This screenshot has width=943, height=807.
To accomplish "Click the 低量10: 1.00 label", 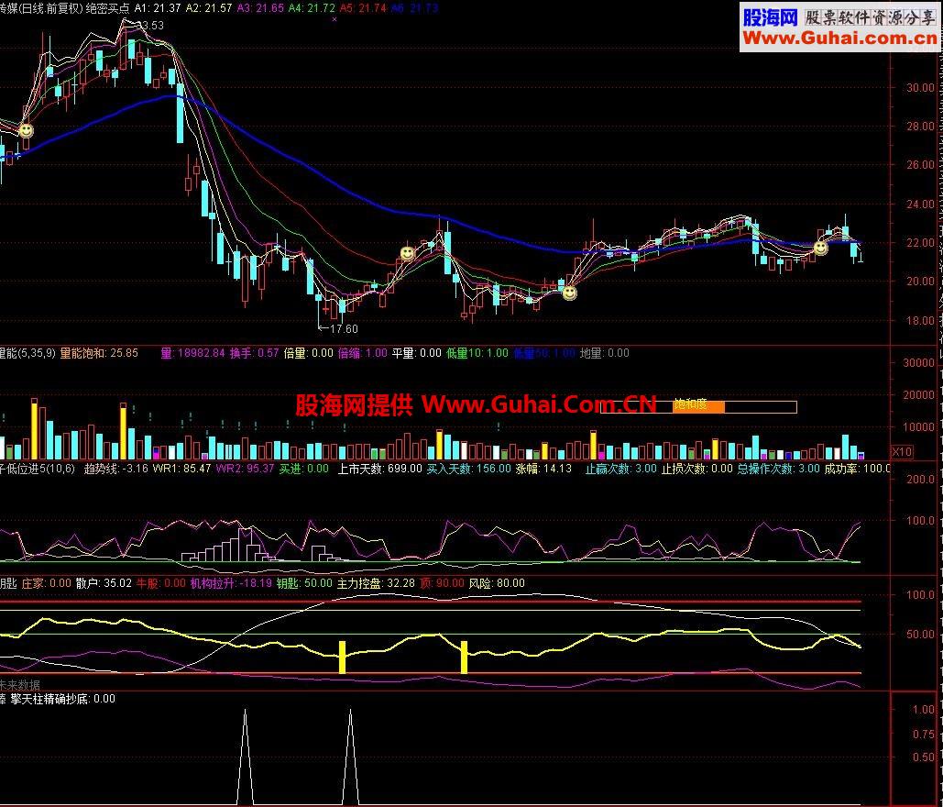I will 477,353.
